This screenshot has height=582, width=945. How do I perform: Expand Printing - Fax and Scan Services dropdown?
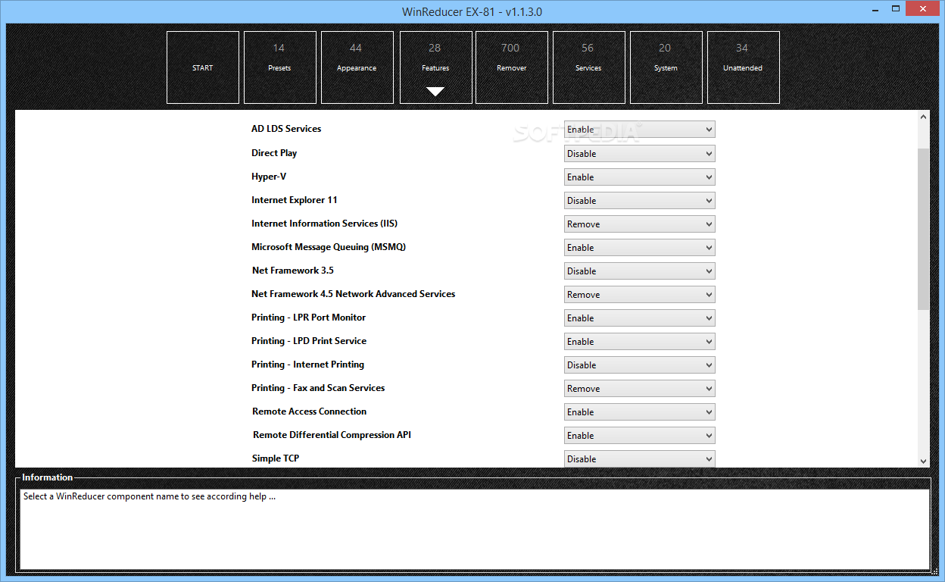pyautogui.click(x=640, y=389)
